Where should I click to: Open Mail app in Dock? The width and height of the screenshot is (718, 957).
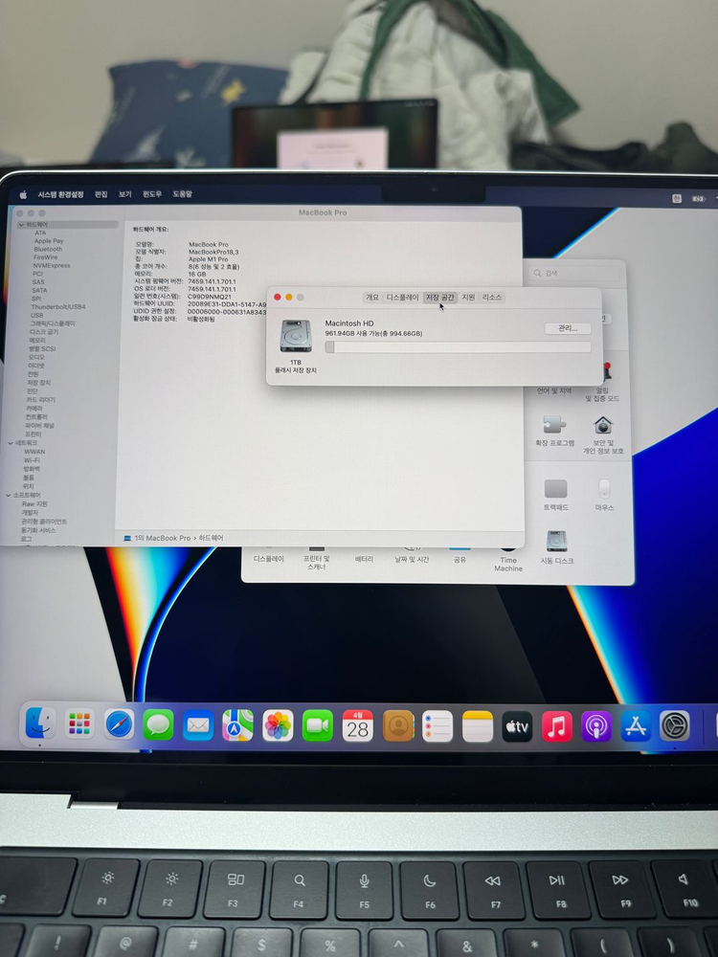[198, 725]
